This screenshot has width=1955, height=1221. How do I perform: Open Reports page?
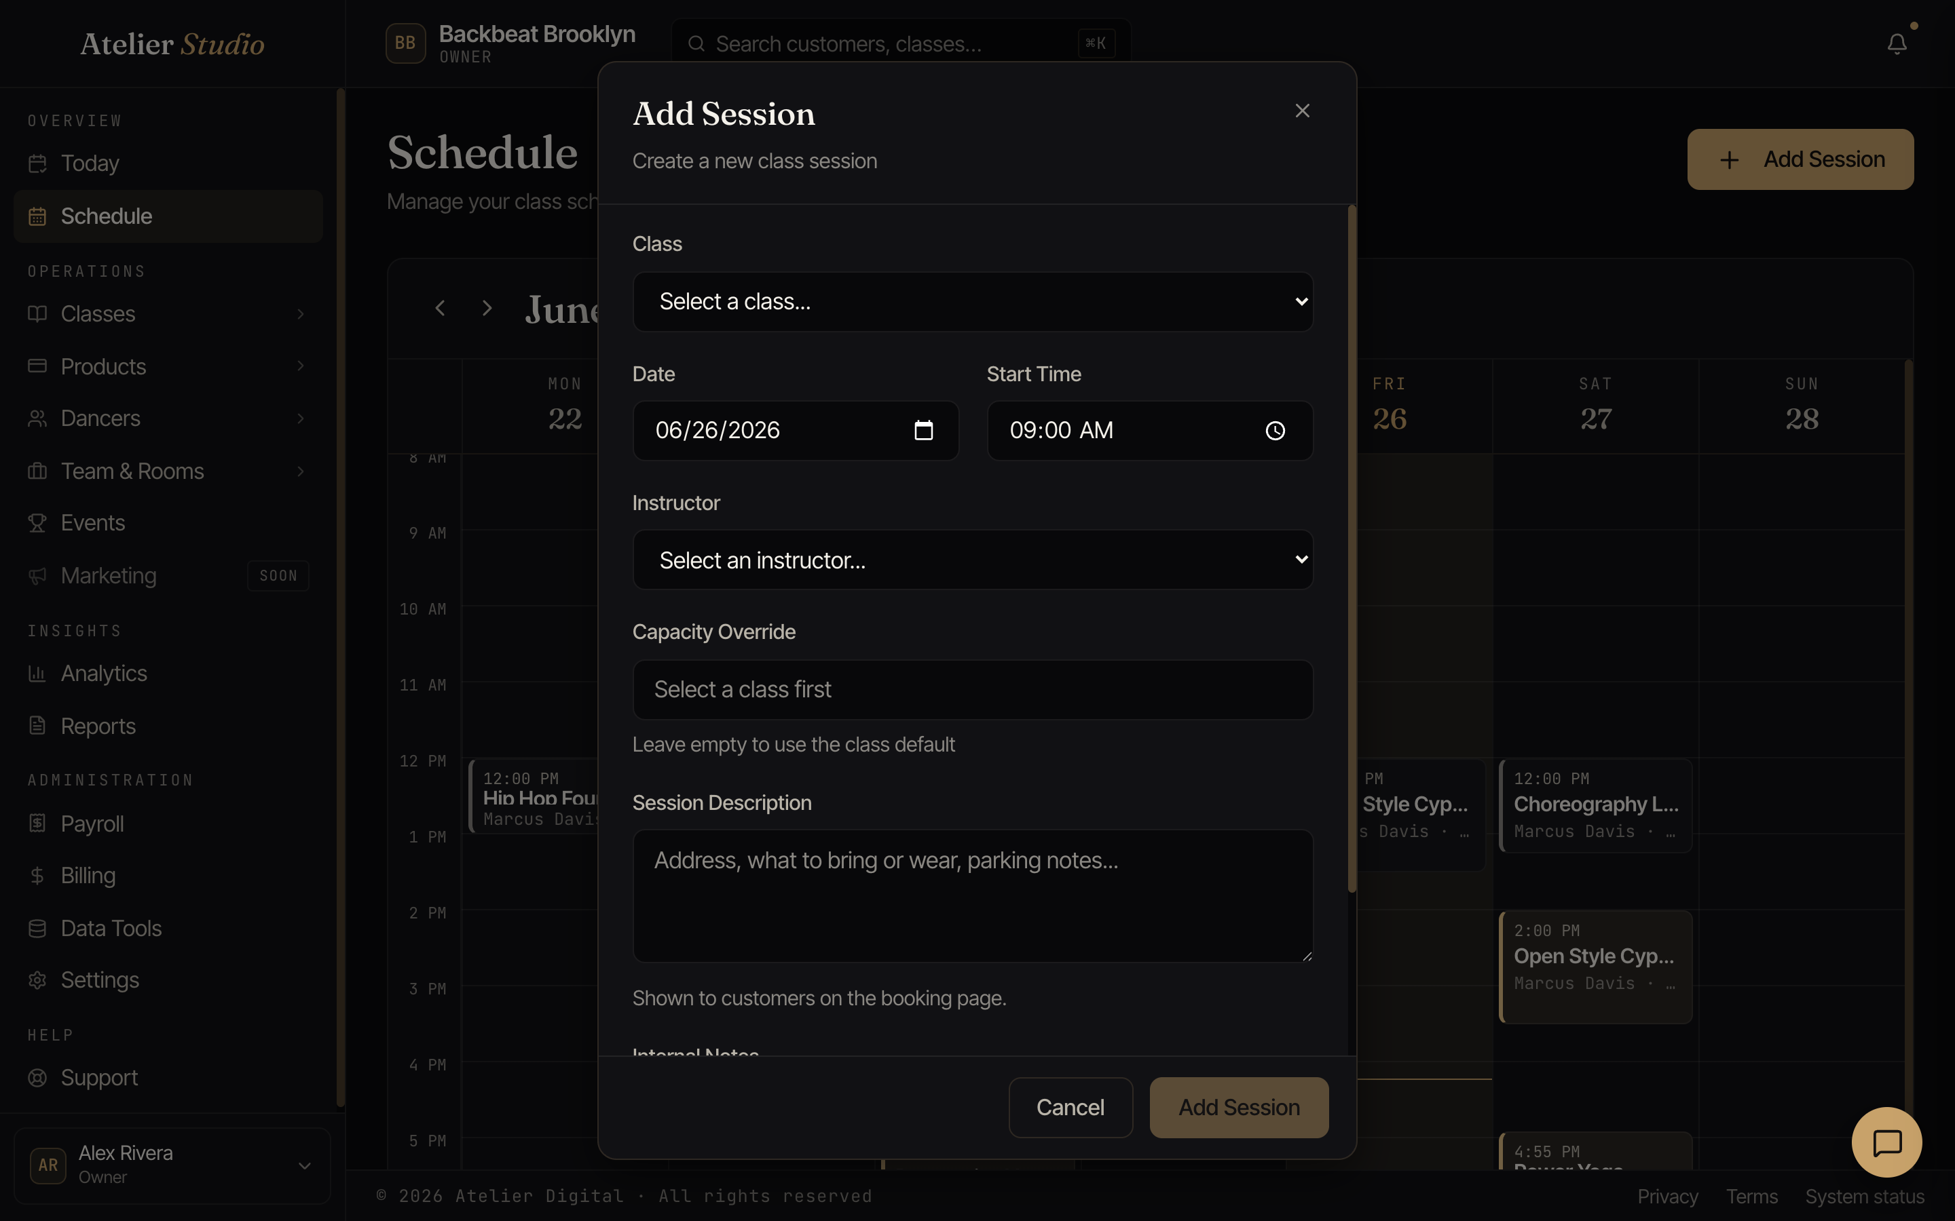pyautogui.click(x=168, y=726)
